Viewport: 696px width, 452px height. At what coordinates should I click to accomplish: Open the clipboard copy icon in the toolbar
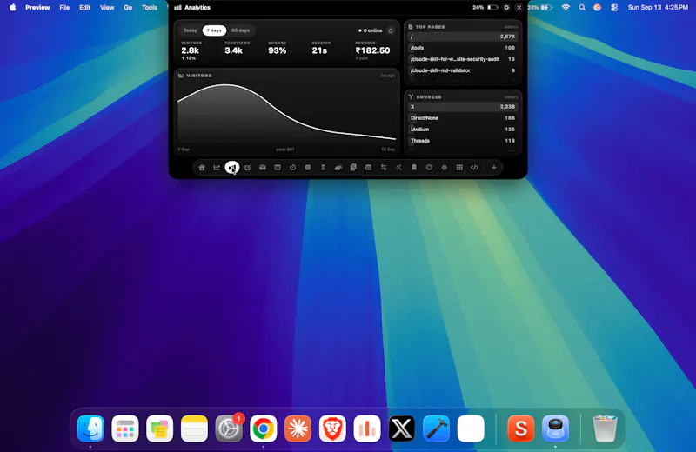coord(353,168)
